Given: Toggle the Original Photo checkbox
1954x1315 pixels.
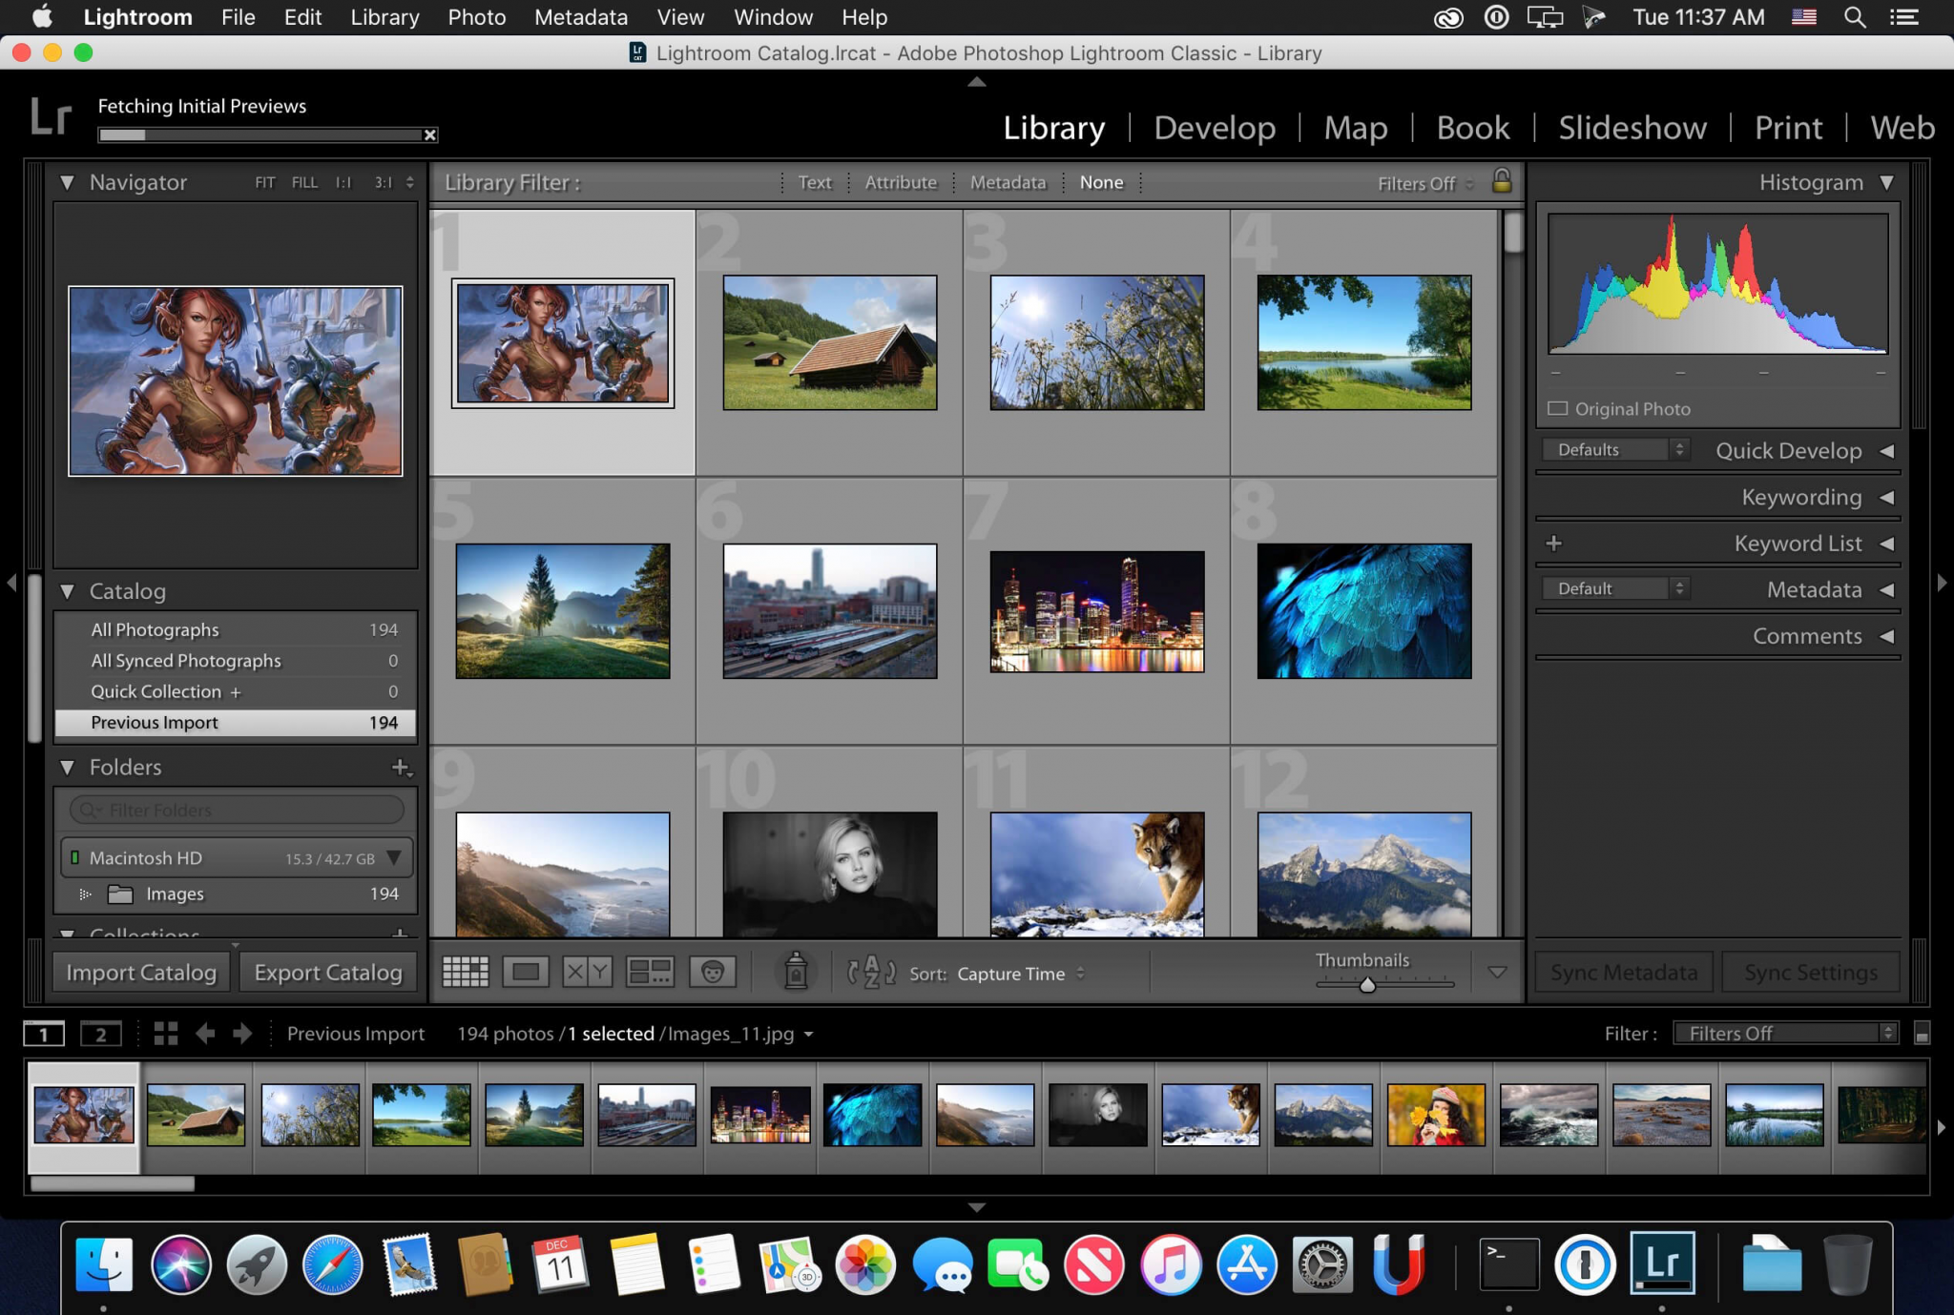Looking at the screenshot, I should [x=1562, y=406].
